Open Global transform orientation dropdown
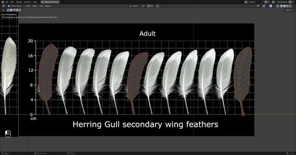Screen dimensions: 296x155 coord(135,6)
